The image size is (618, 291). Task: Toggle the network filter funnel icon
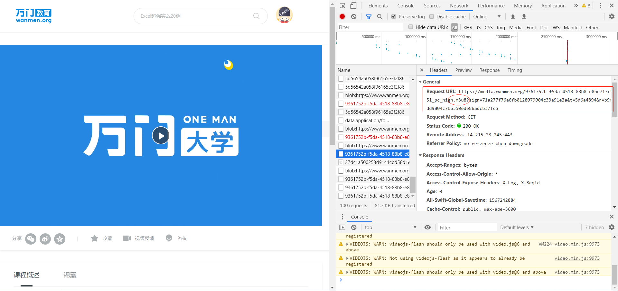(369, 17)
